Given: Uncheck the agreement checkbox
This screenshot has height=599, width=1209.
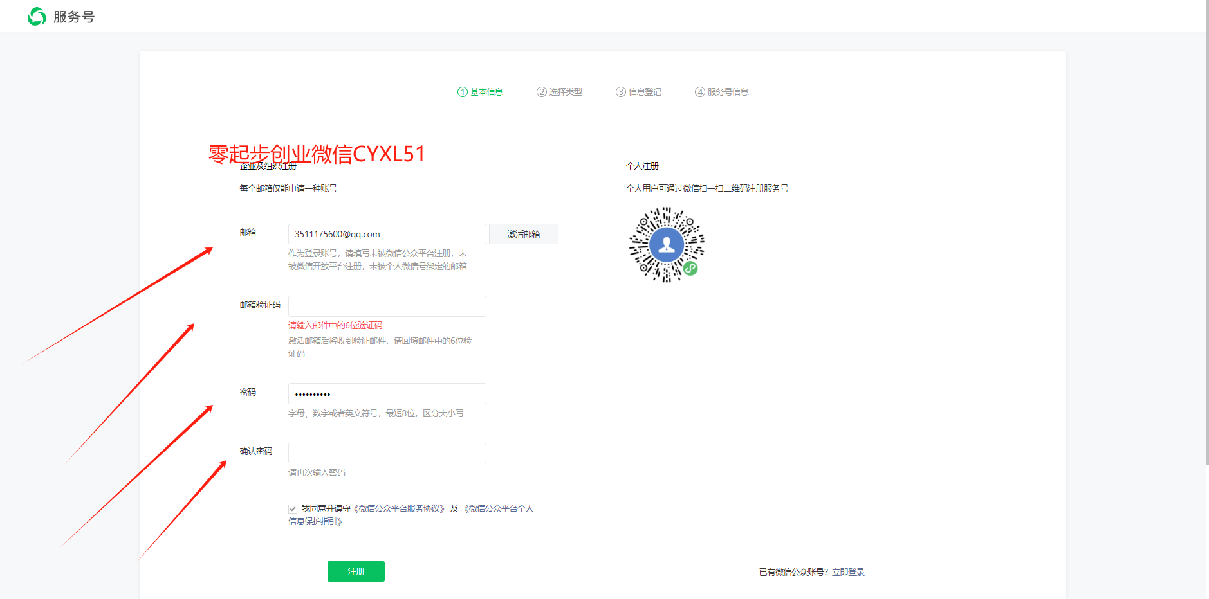Looking at the screenshot, I should tap(293, 508).
